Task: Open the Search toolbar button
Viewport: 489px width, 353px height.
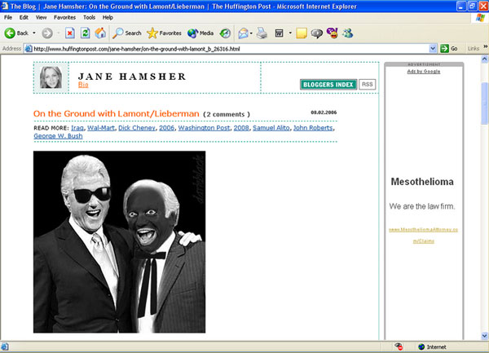Action: tap(127, 33)
